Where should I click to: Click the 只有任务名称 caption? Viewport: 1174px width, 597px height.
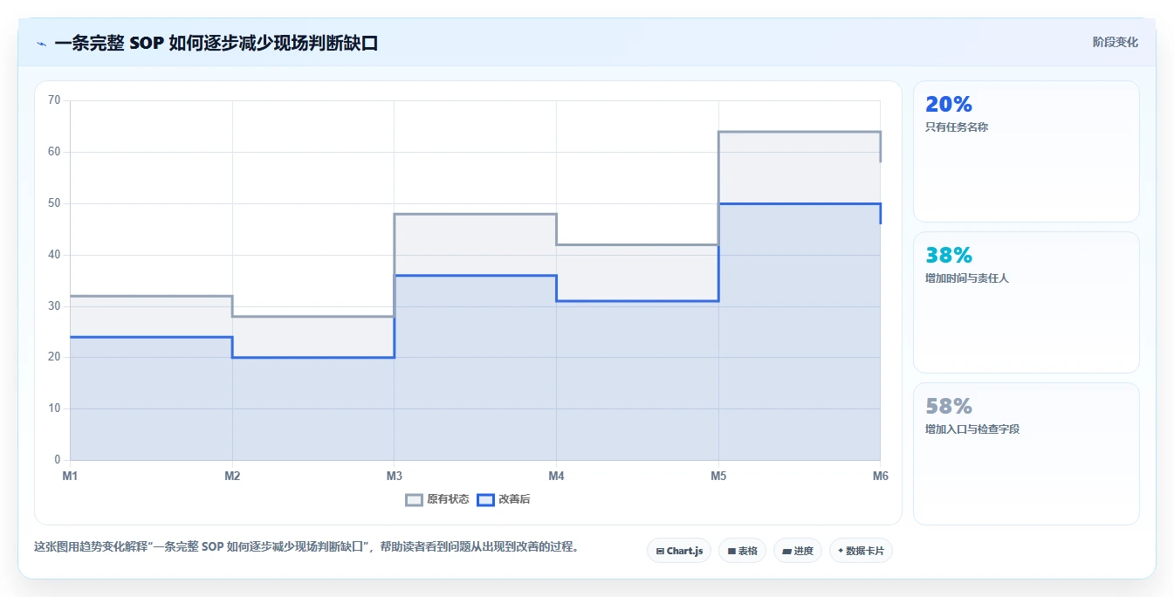[957, 127]
